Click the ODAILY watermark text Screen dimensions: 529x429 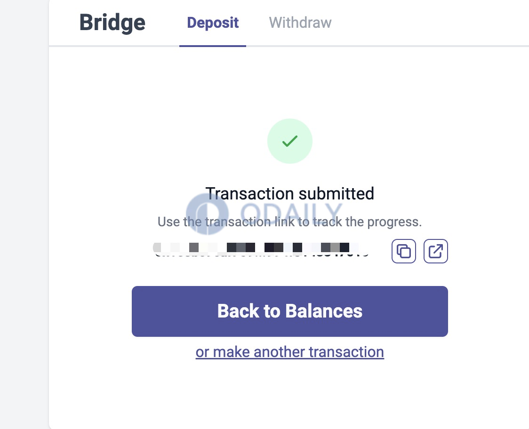pyautogui.click(x=291, y=213)
